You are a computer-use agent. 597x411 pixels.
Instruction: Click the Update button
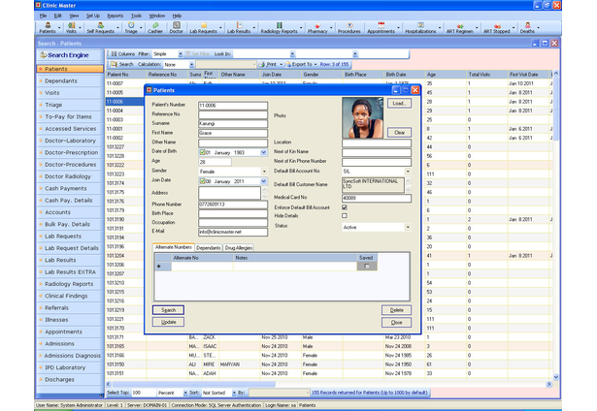coord(168,322)
